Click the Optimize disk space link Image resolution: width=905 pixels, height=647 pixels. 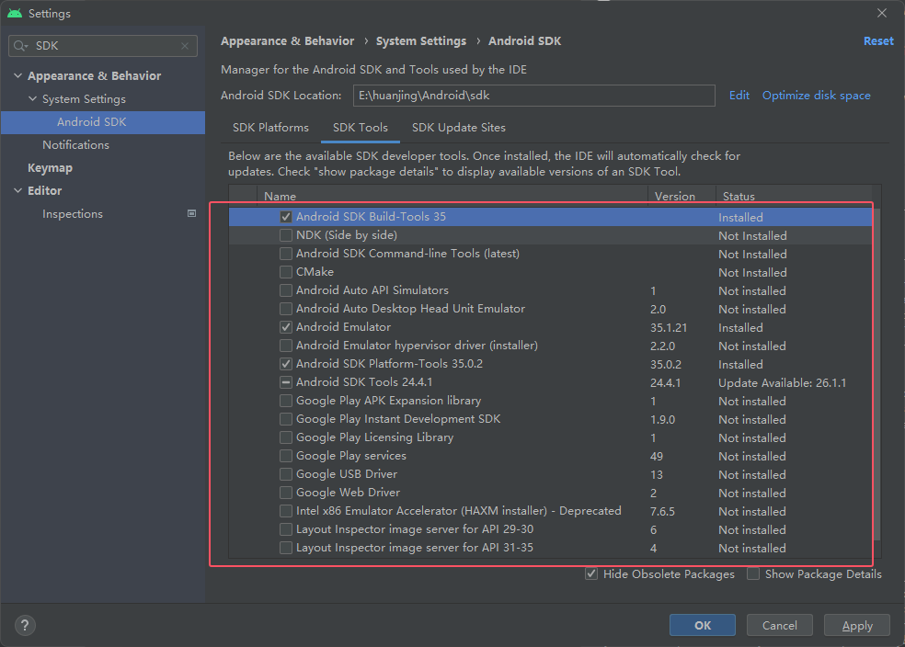[816, 96]
